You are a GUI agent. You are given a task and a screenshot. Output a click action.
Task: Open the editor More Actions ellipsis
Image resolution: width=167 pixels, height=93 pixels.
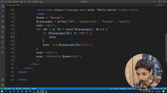coord(165,5)
